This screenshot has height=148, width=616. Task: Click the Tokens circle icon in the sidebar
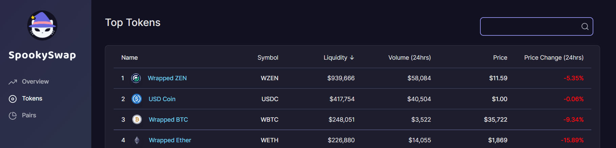13,99
